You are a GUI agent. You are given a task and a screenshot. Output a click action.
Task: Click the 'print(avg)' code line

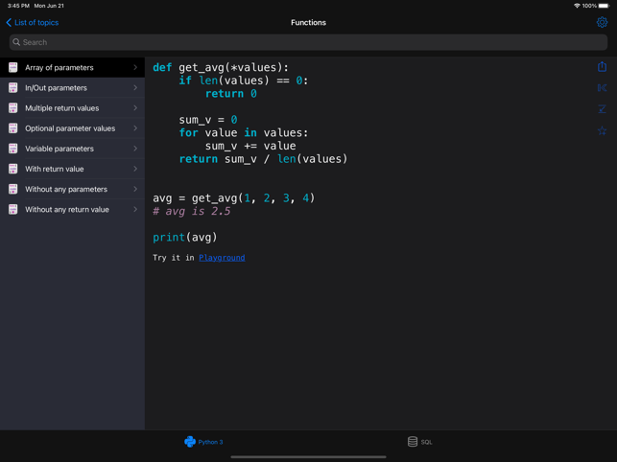[185, 237]
